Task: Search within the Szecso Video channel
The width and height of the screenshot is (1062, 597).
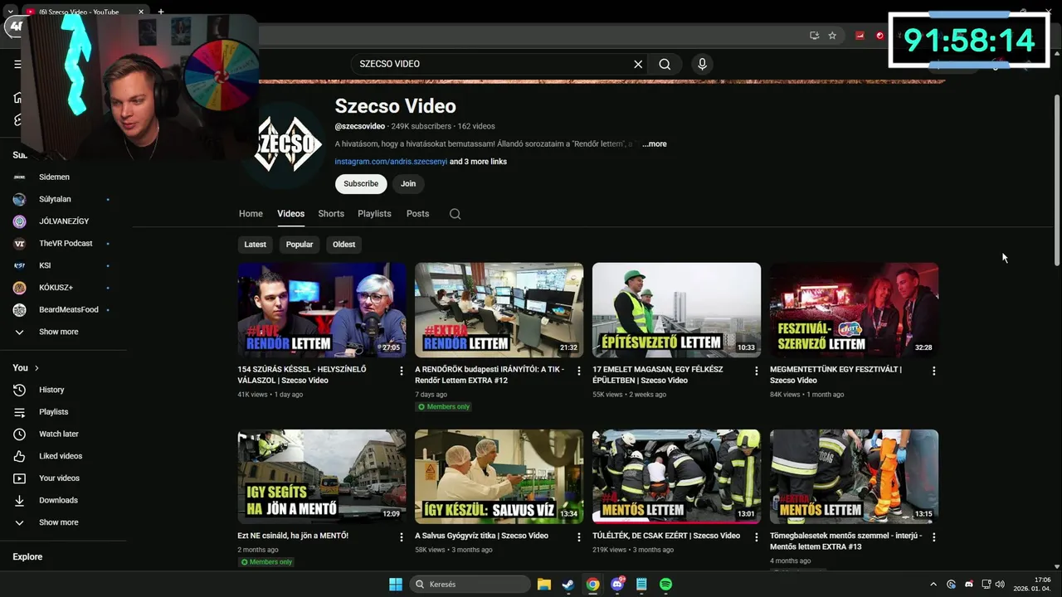Action: tap(455, 214)
